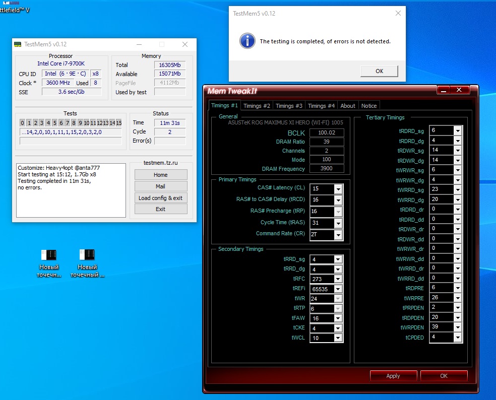496x400 pixels.
Task: Switch to Timings #2 tab
Action: pyautogui.click(x=257, y=106)
